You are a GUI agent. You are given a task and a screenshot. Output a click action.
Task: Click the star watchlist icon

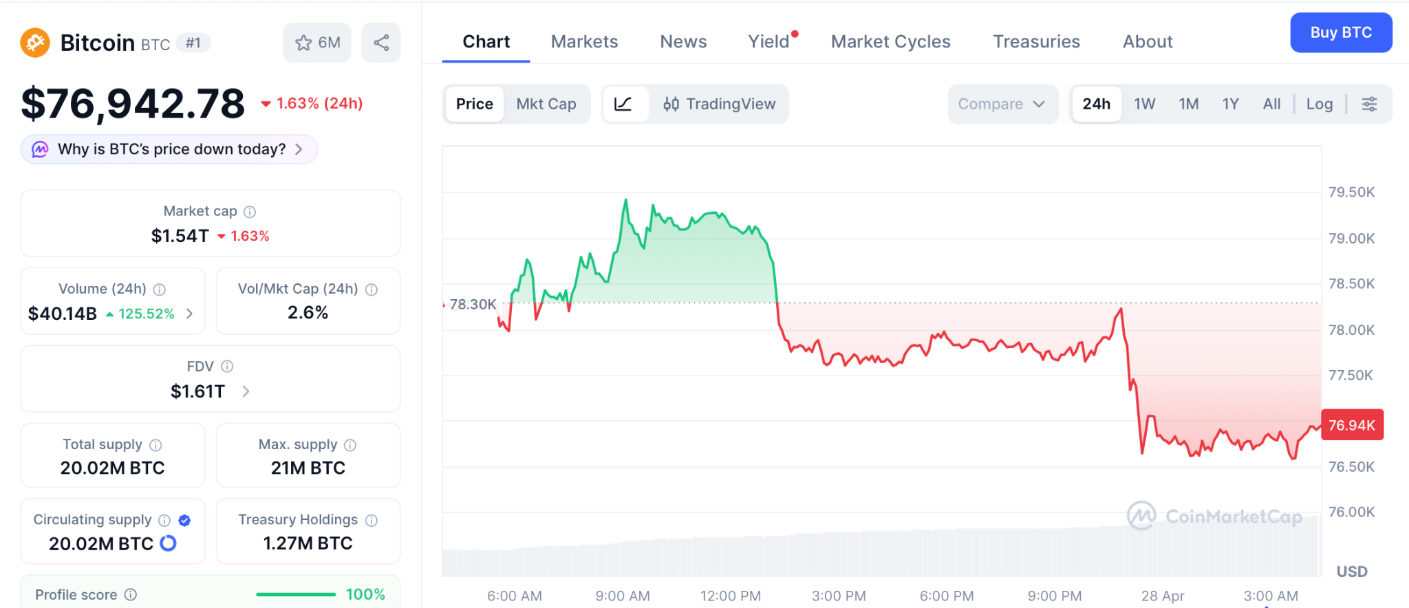pos(303,43)
